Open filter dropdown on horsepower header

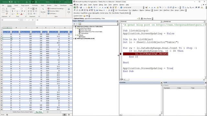(41, 32)
